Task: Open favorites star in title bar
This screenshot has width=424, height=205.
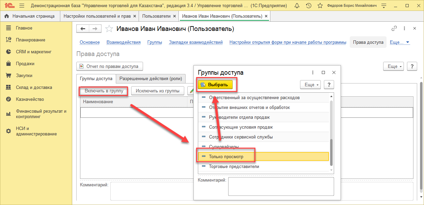Action: click(320, 6)
